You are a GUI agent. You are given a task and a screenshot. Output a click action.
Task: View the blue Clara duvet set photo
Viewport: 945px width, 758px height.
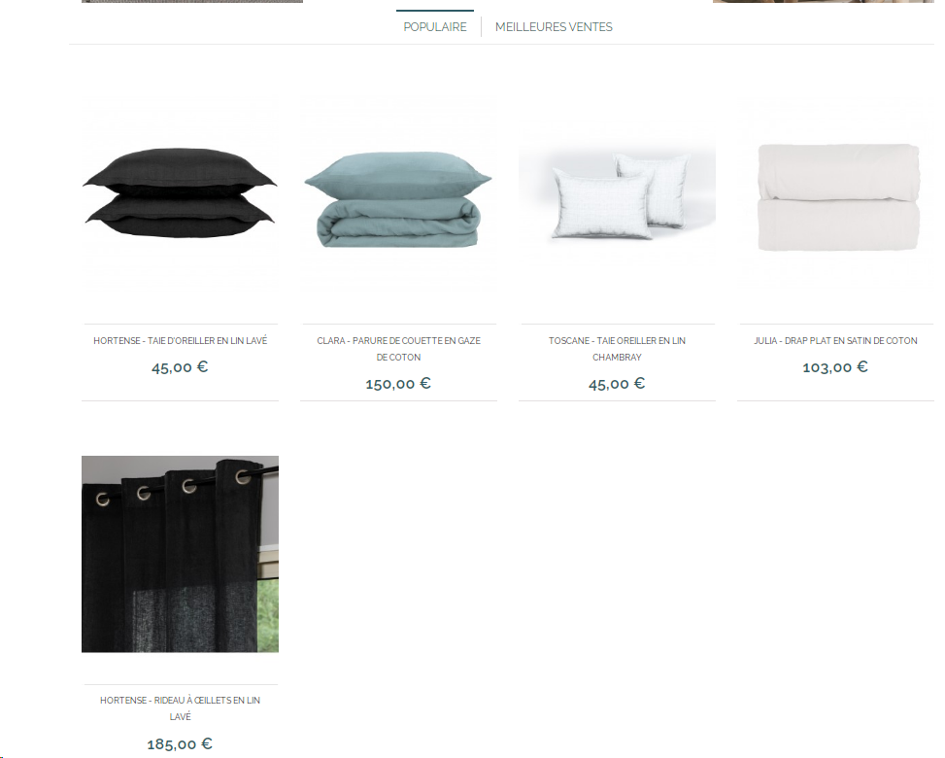tap(398, 194)
